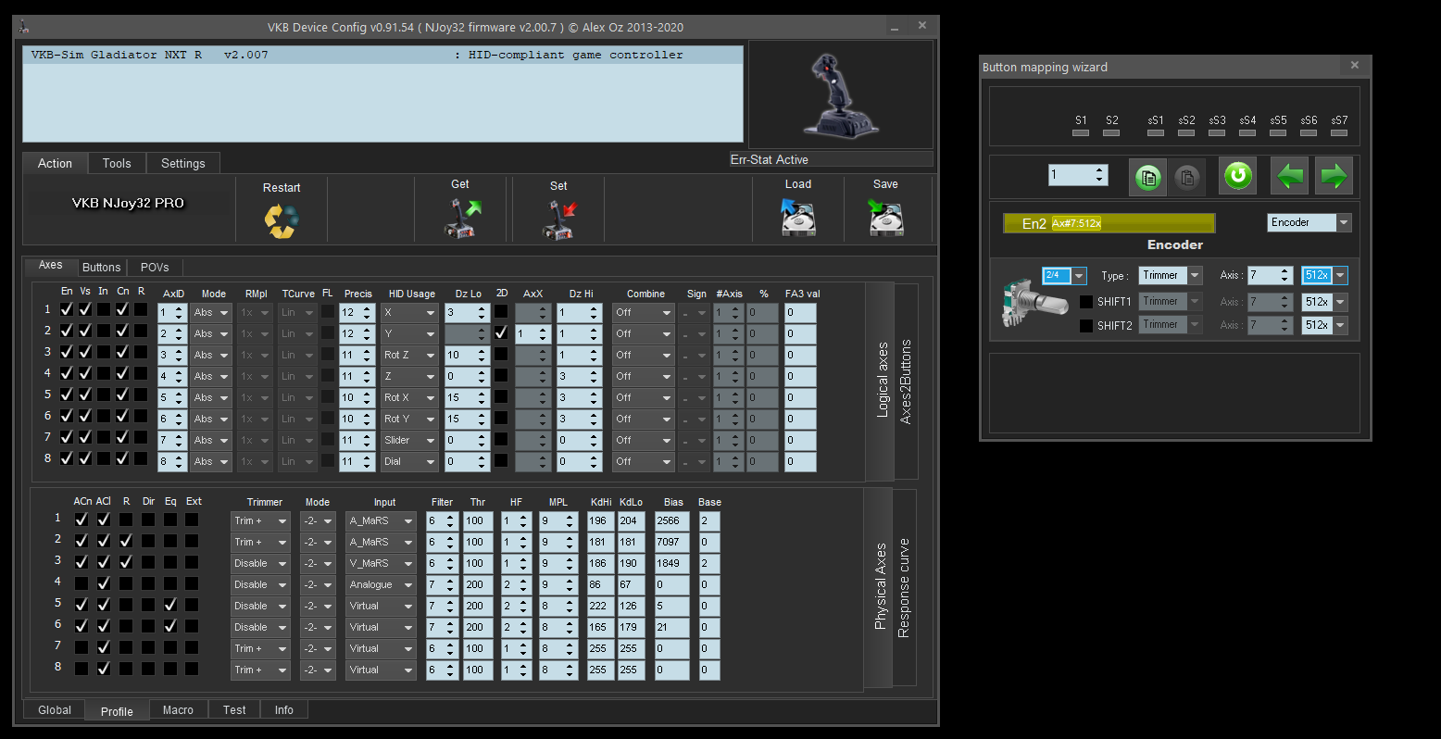This screenshot has width=1441, height=739.
Task: Toggle ACn checkbox for physical axis 4
Action: (81, 583)
